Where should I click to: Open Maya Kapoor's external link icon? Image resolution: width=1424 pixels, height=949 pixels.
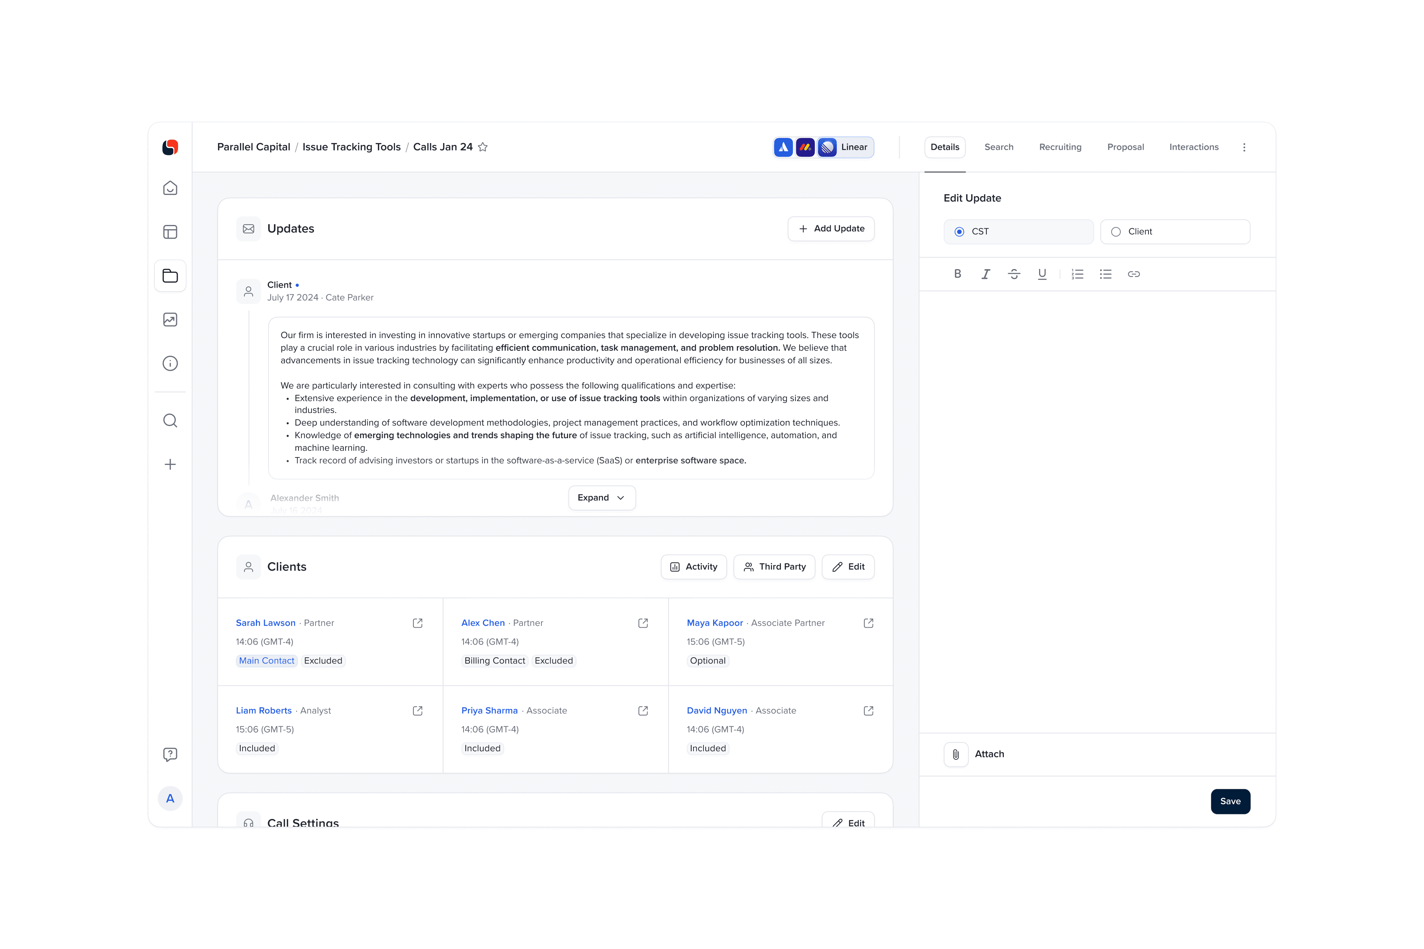coord(869,624)
